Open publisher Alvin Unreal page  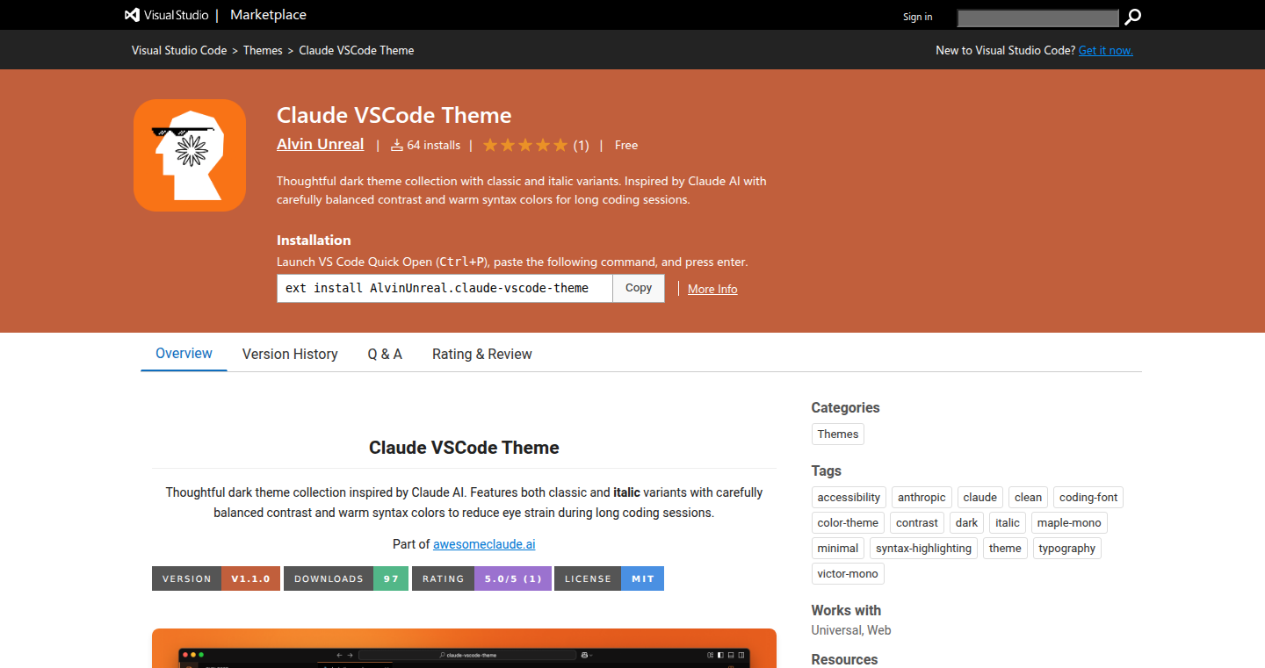320,144
